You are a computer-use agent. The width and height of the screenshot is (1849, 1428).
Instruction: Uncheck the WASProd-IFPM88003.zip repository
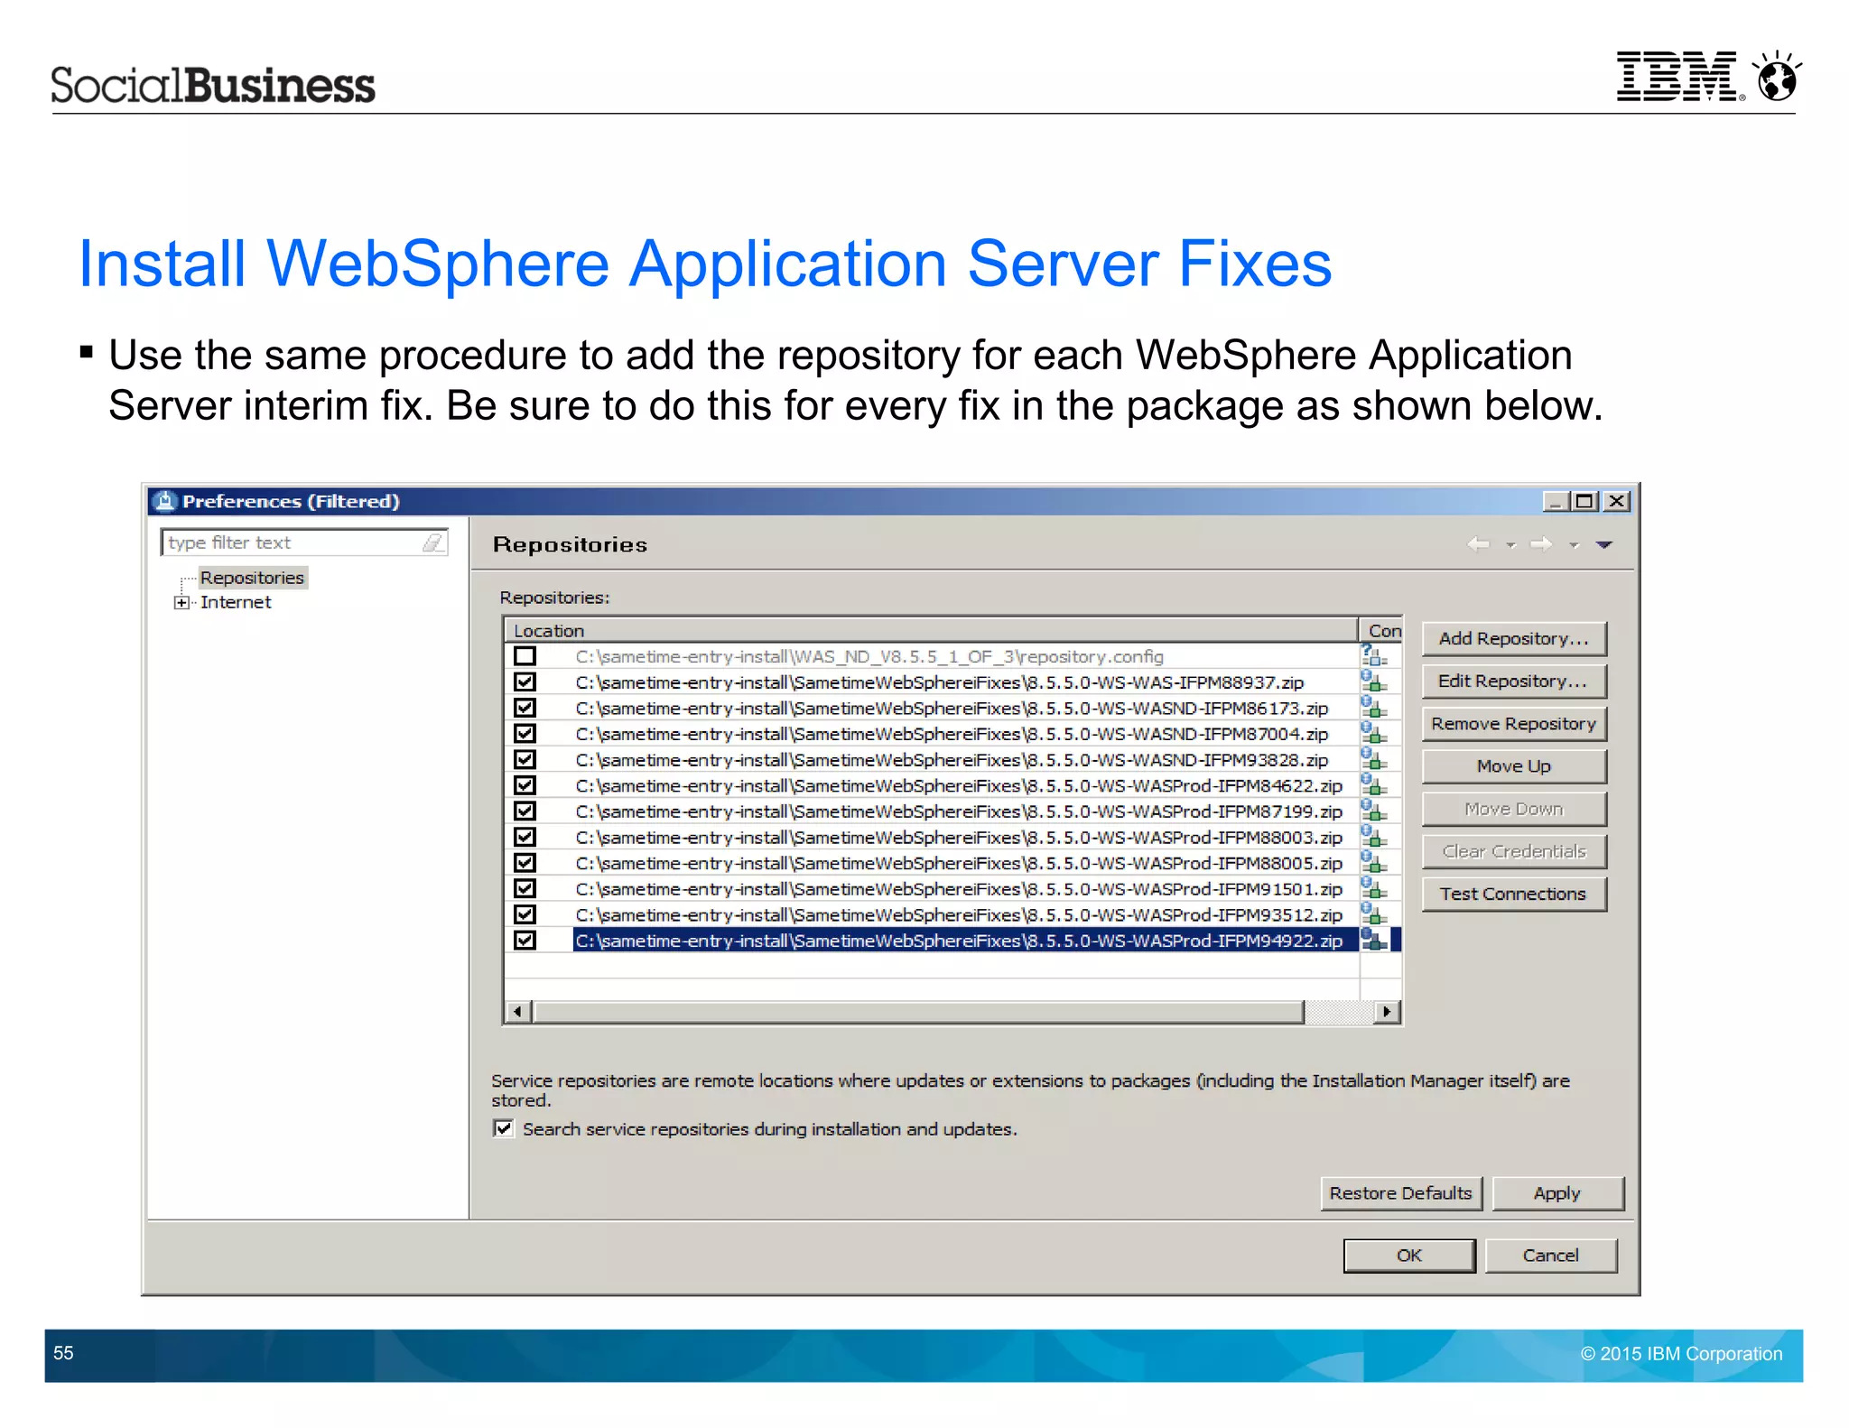(x=525, y=837)
